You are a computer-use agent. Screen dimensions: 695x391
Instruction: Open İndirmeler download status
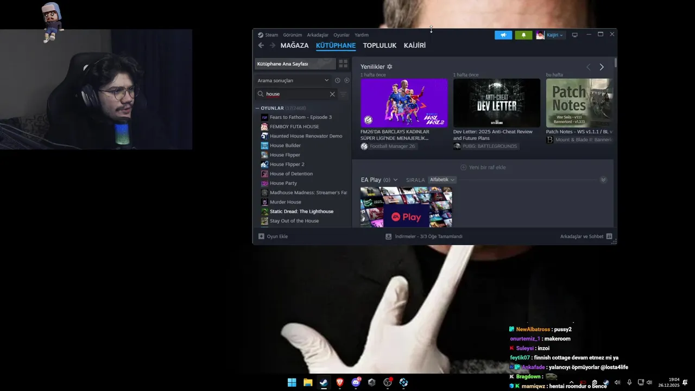[424, 236]
